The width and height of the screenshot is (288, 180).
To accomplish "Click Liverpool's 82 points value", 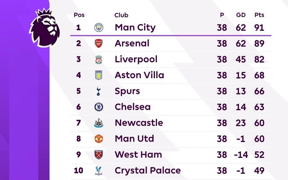I will [259, 59].
